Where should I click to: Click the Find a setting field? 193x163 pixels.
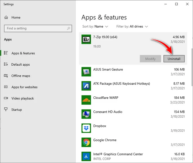coord(38,28)
